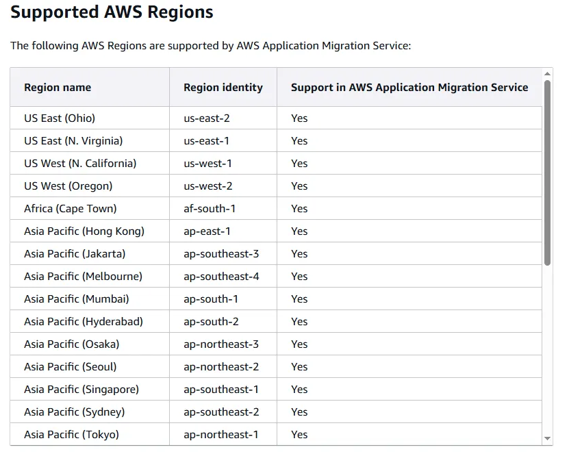This screenshot has height=456, width=569.
Task: Click the us-east-2 region identity
Action: [207, 118]
